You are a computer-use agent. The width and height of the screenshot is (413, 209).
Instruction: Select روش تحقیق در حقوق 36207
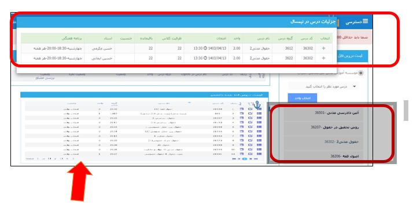tap(323, 127)
